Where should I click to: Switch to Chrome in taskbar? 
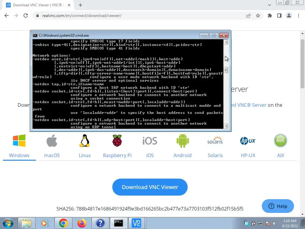click(63, 223)
